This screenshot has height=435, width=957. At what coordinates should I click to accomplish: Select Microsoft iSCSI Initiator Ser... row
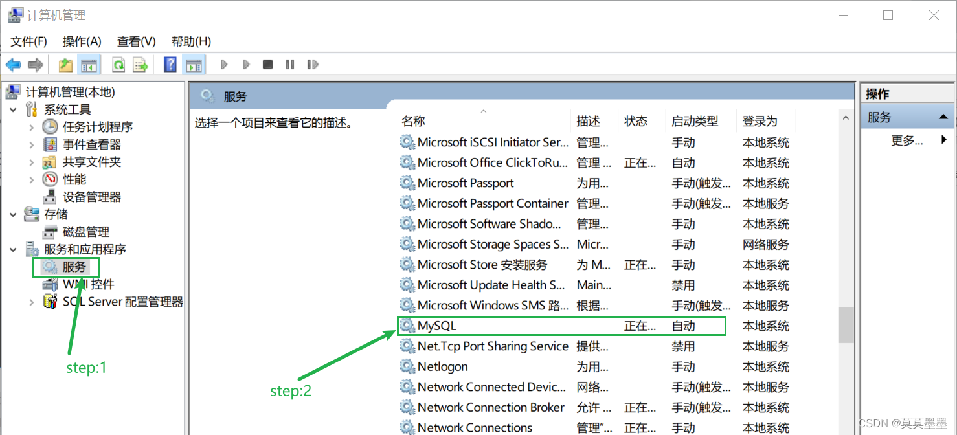coord(596,142)
